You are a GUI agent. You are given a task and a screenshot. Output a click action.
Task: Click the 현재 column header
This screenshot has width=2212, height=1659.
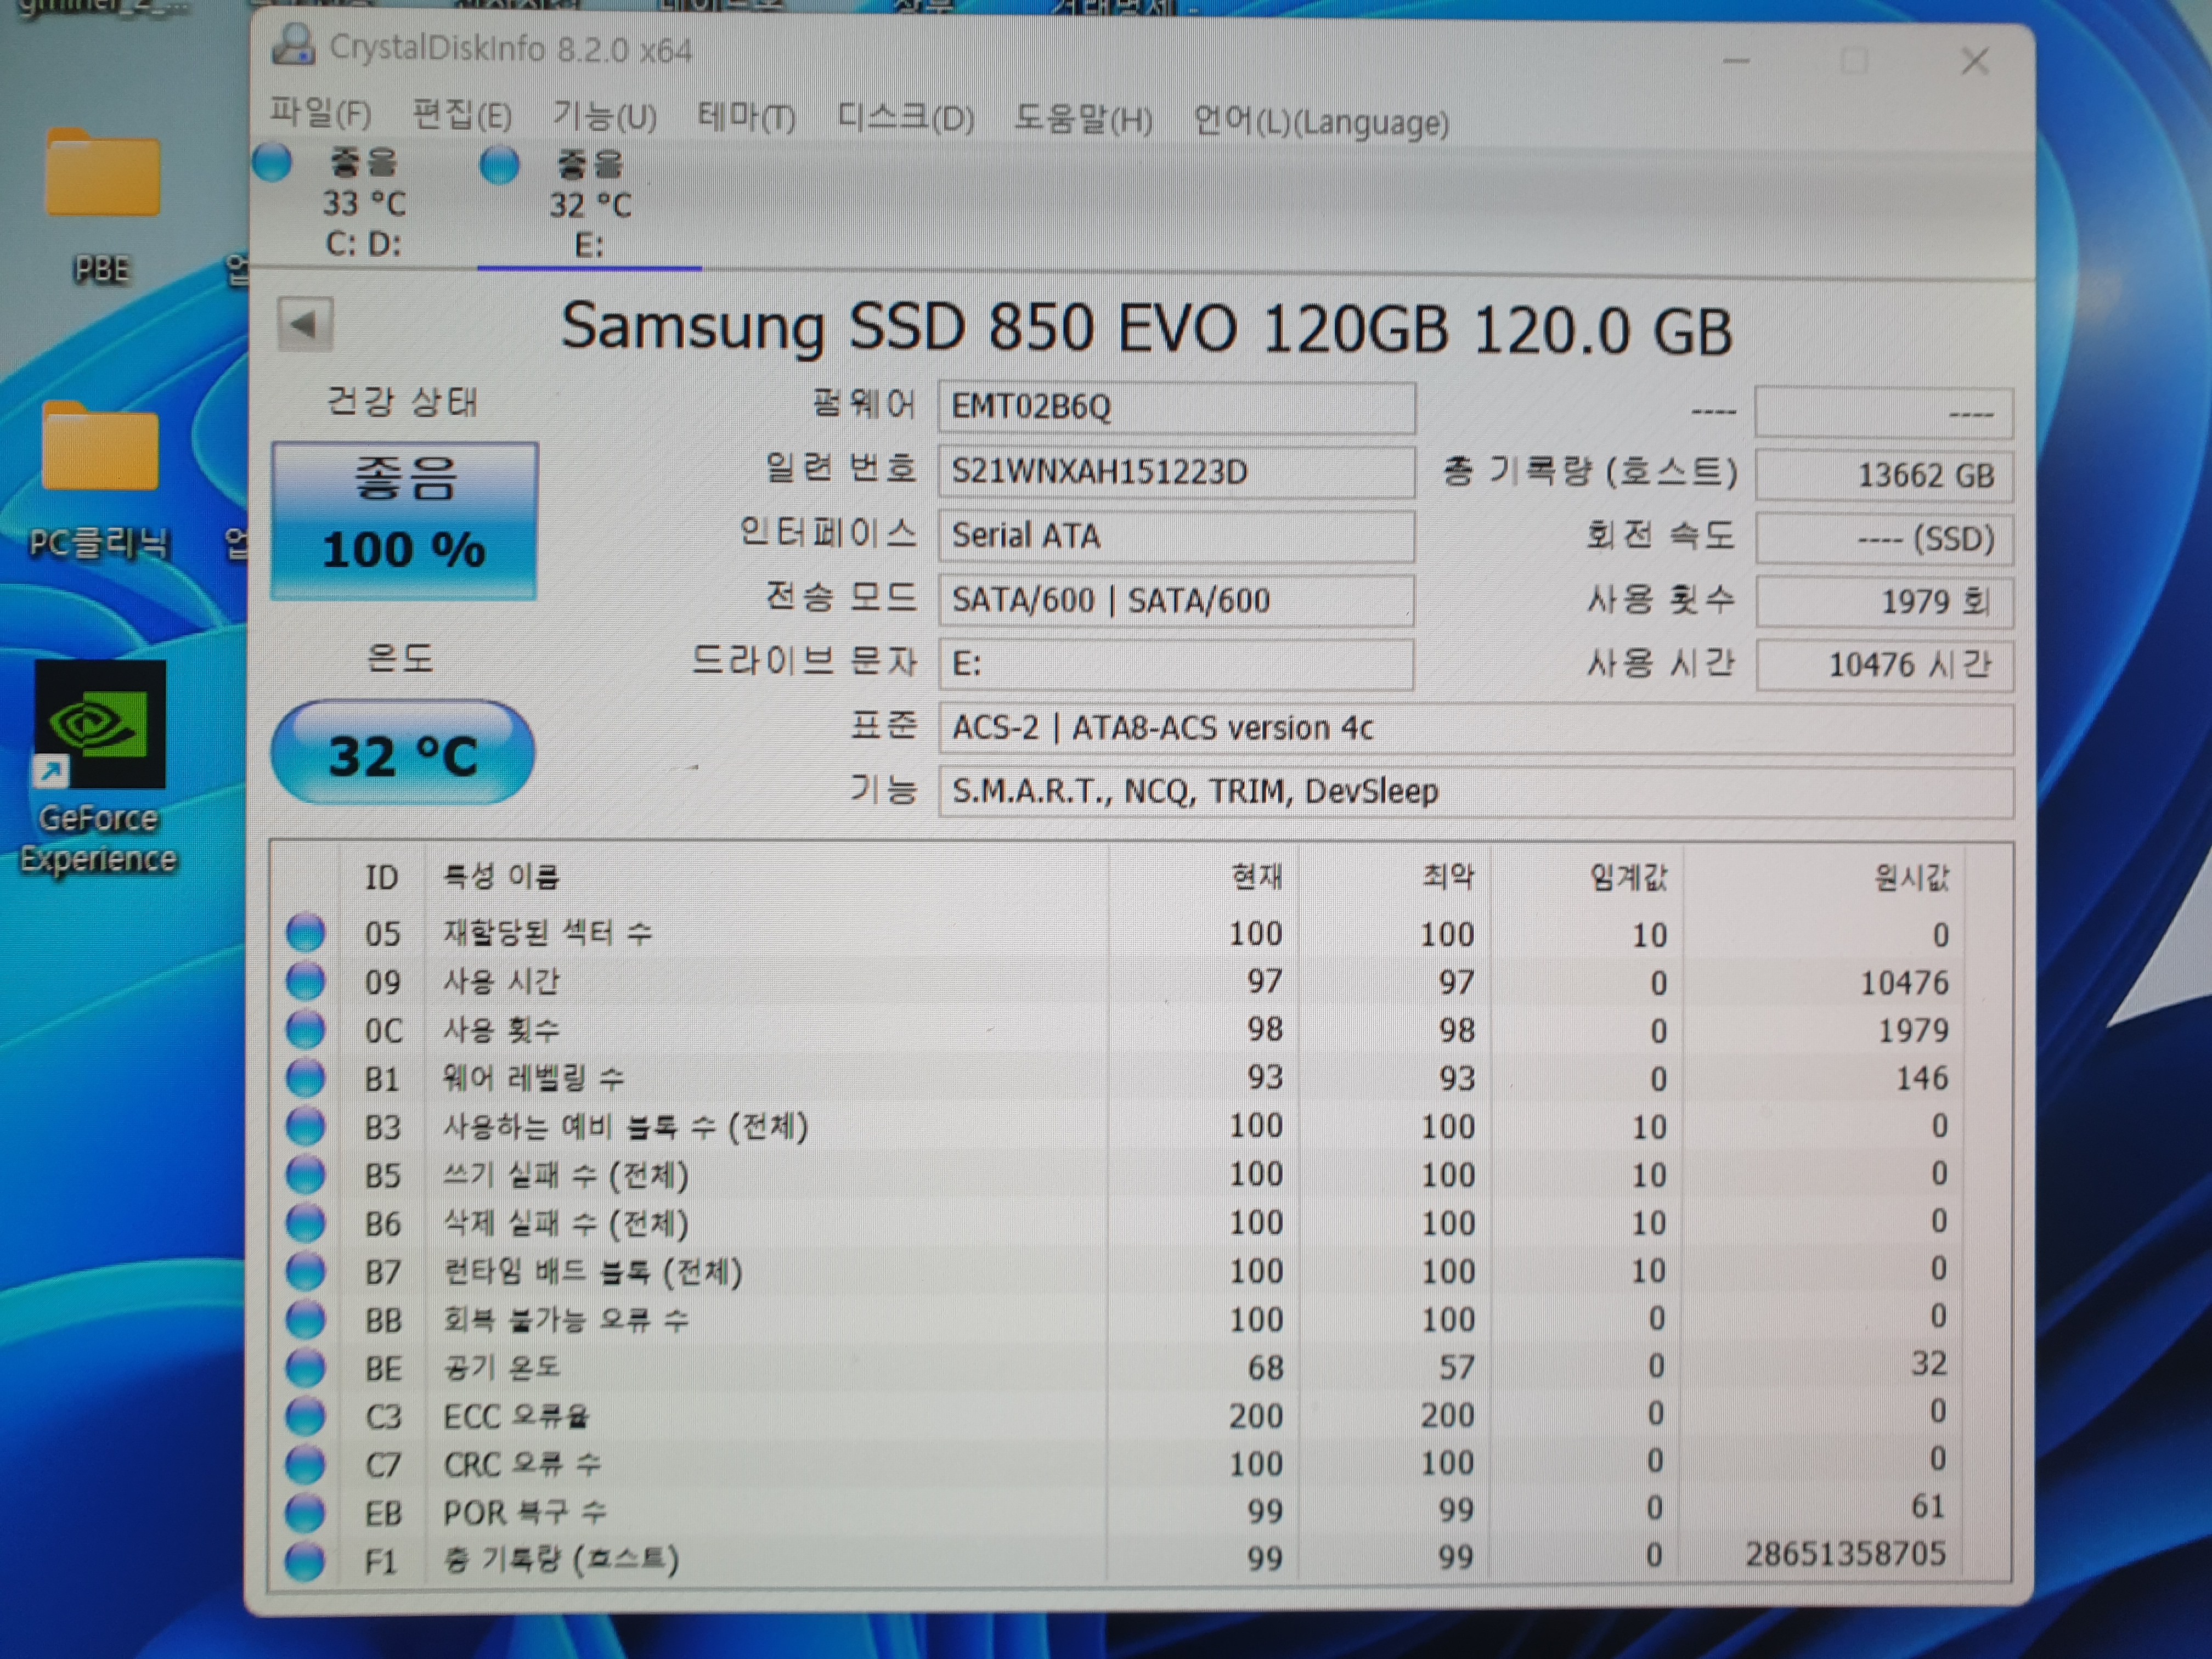(1256, 877)
